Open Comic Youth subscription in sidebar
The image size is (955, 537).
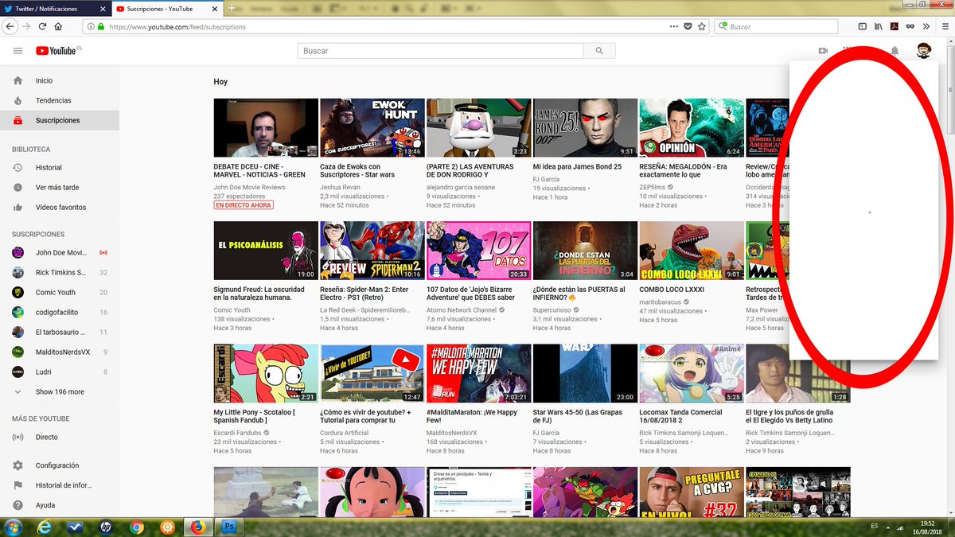click(60, 293)
